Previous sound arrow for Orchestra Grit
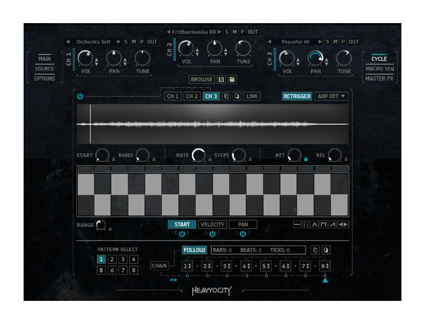Screen dimensions: 425x324 pyautogui.click(x=68, y=42)
